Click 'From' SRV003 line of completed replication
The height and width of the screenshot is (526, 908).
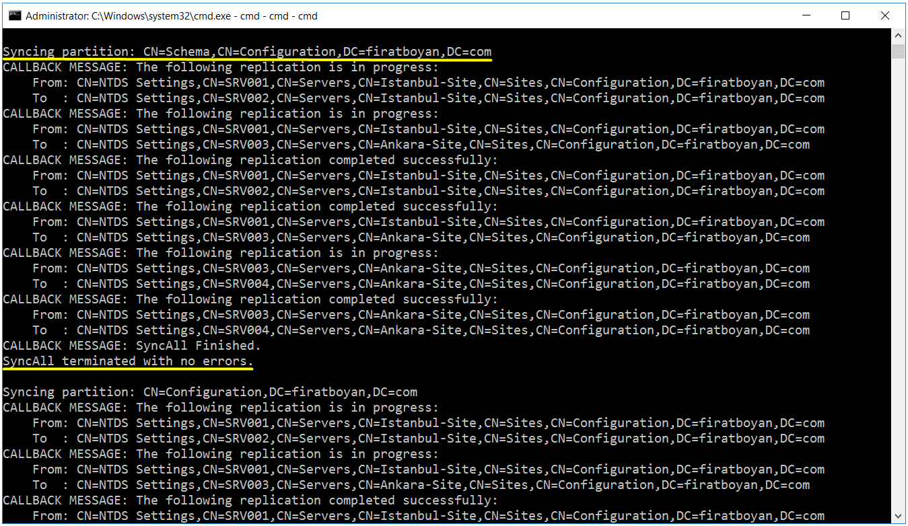click(421, 315)
